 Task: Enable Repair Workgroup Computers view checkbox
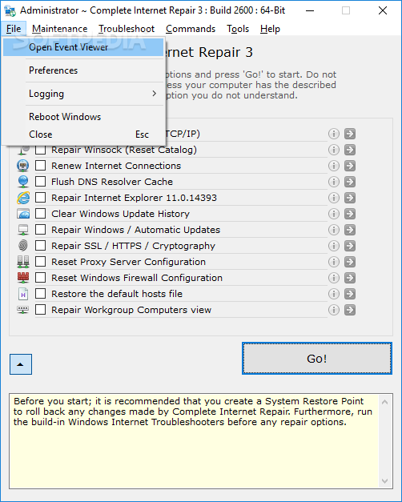[x=40, y=310]
